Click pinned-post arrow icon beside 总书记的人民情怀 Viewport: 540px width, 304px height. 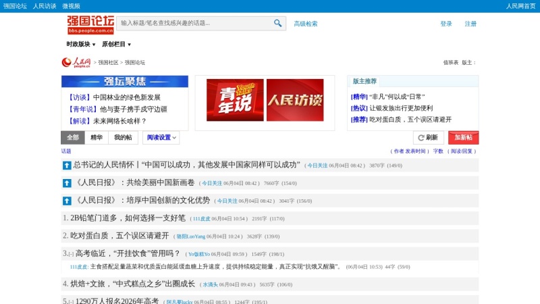pos(67,166)
